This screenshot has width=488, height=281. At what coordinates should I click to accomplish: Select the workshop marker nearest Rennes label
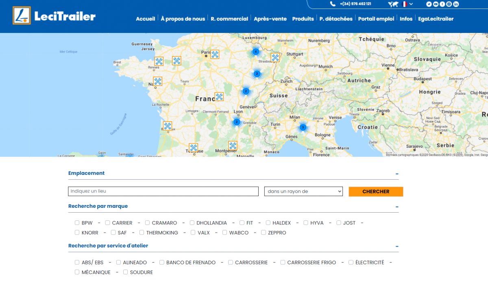tap(159, 61)
